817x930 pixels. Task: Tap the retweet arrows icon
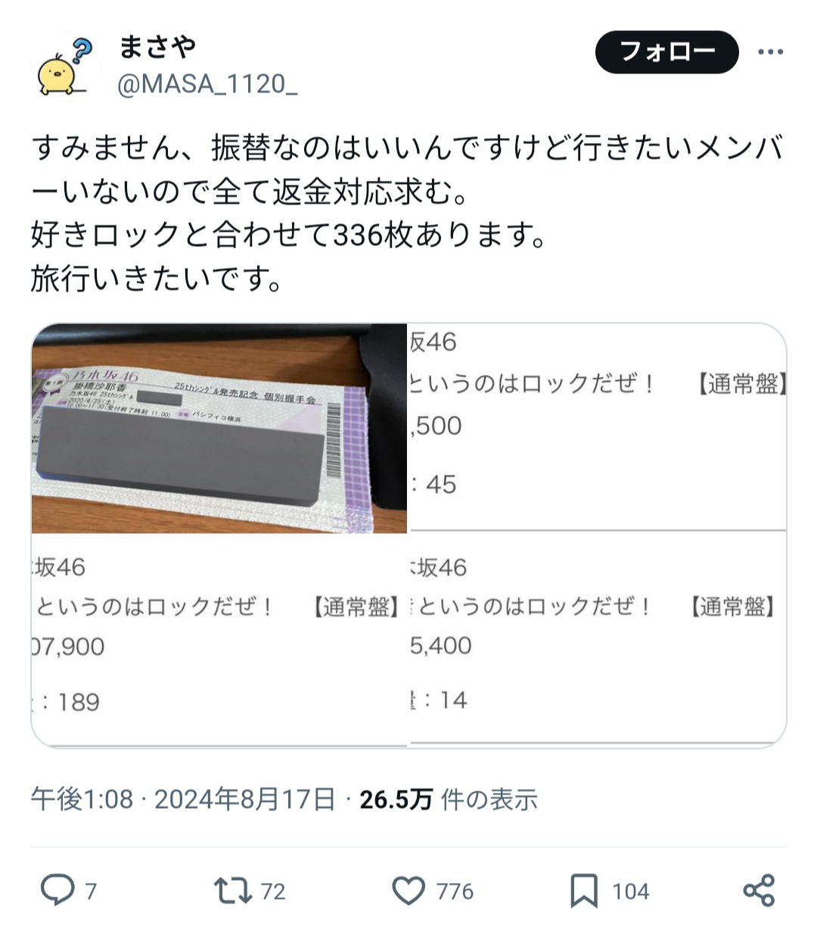pyautogui.click(x=233, y=891)
